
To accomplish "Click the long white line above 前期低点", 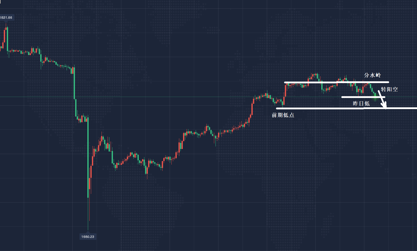I will coord(329,109).
